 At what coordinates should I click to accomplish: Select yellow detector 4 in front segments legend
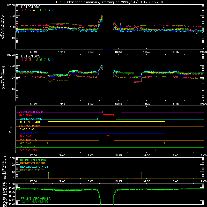point(34,10)
